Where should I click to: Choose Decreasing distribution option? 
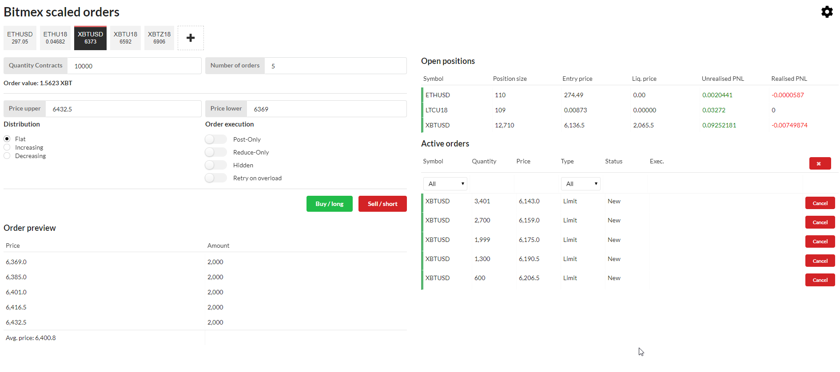coord(7,156)
